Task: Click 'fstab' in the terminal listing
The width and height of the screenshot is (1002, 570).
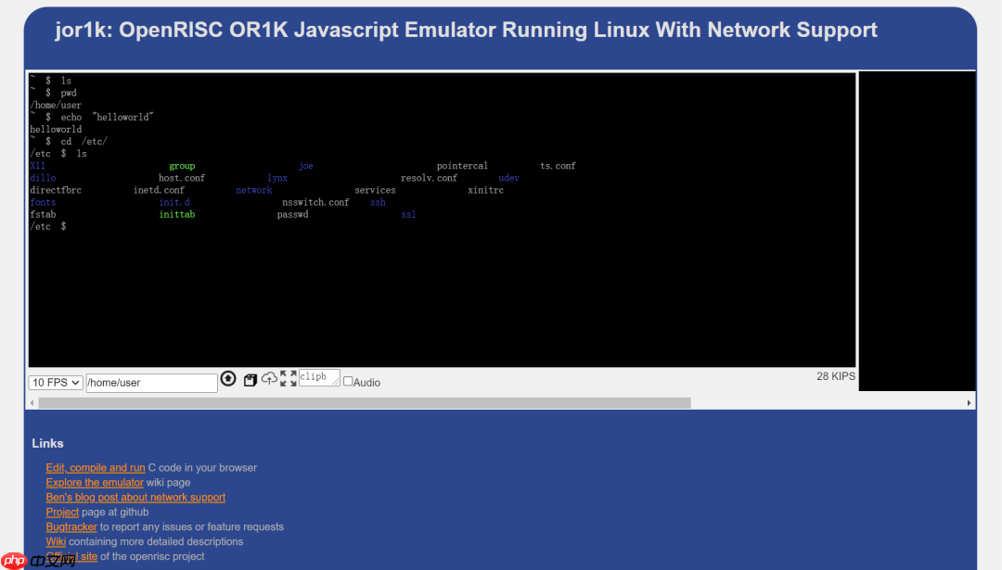Action: [43, 214]
